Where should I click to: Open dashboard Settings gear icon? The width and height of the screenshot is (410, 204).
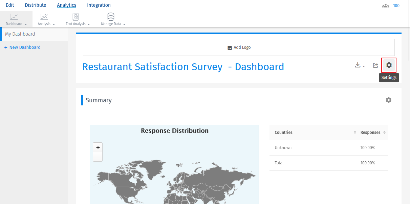[389, 65]
